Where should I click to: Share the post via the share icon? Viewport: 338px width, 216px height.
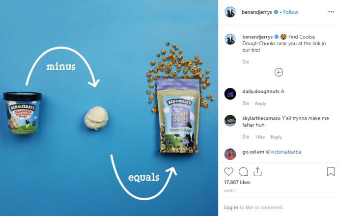pos(257,172)
